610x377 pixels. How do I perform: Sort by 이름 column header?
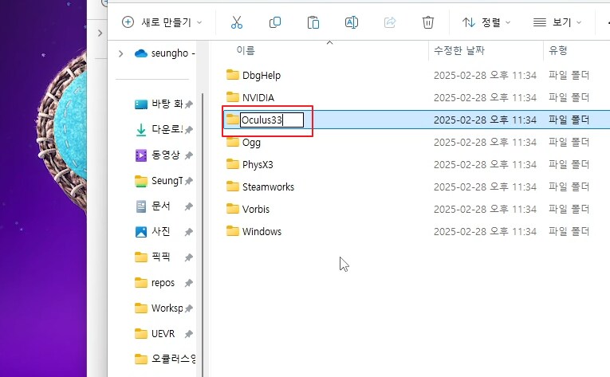[x=246, y=50]
